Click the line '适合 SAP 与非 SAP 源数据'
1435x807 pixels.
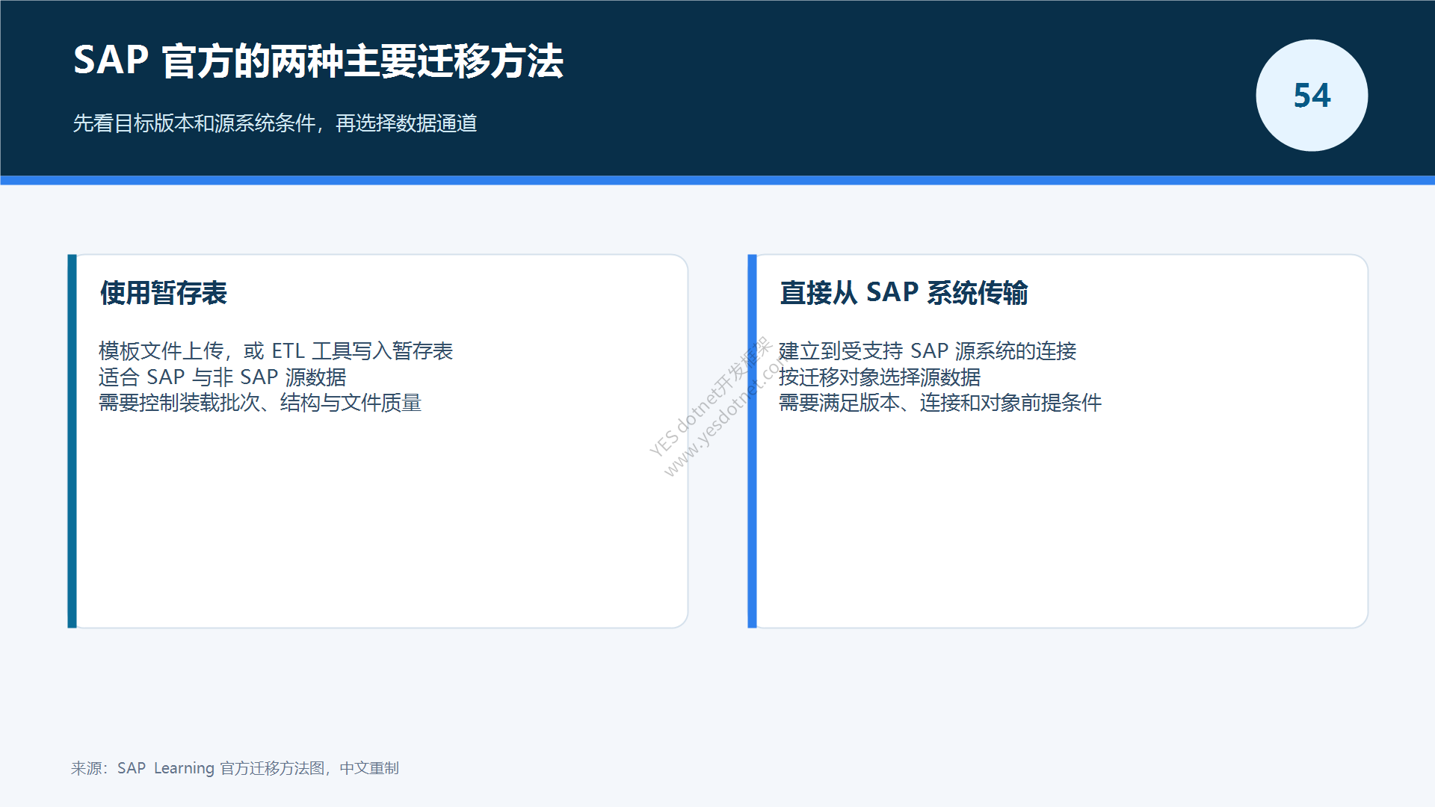pyautogui.click(x=223, y=377)
